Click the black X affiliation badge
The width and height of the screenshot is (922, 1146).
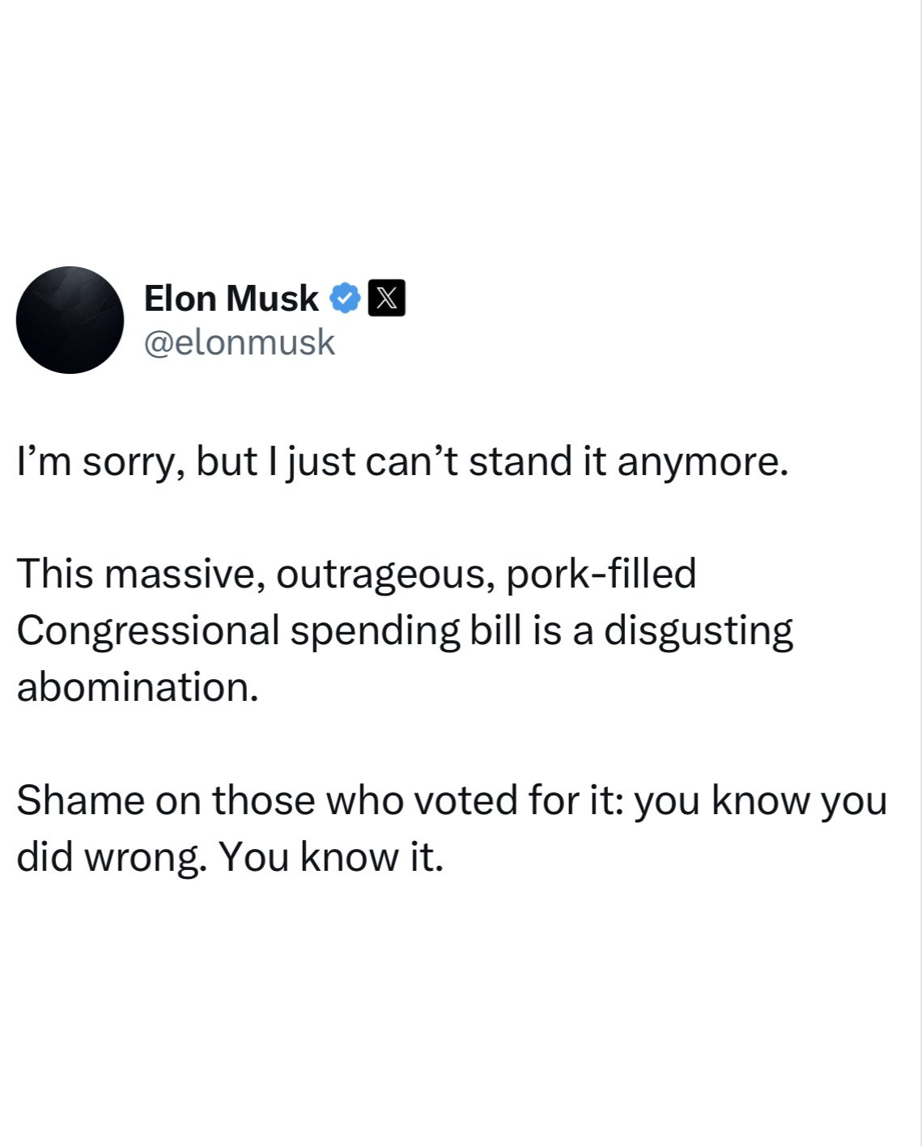click(387, 299)
